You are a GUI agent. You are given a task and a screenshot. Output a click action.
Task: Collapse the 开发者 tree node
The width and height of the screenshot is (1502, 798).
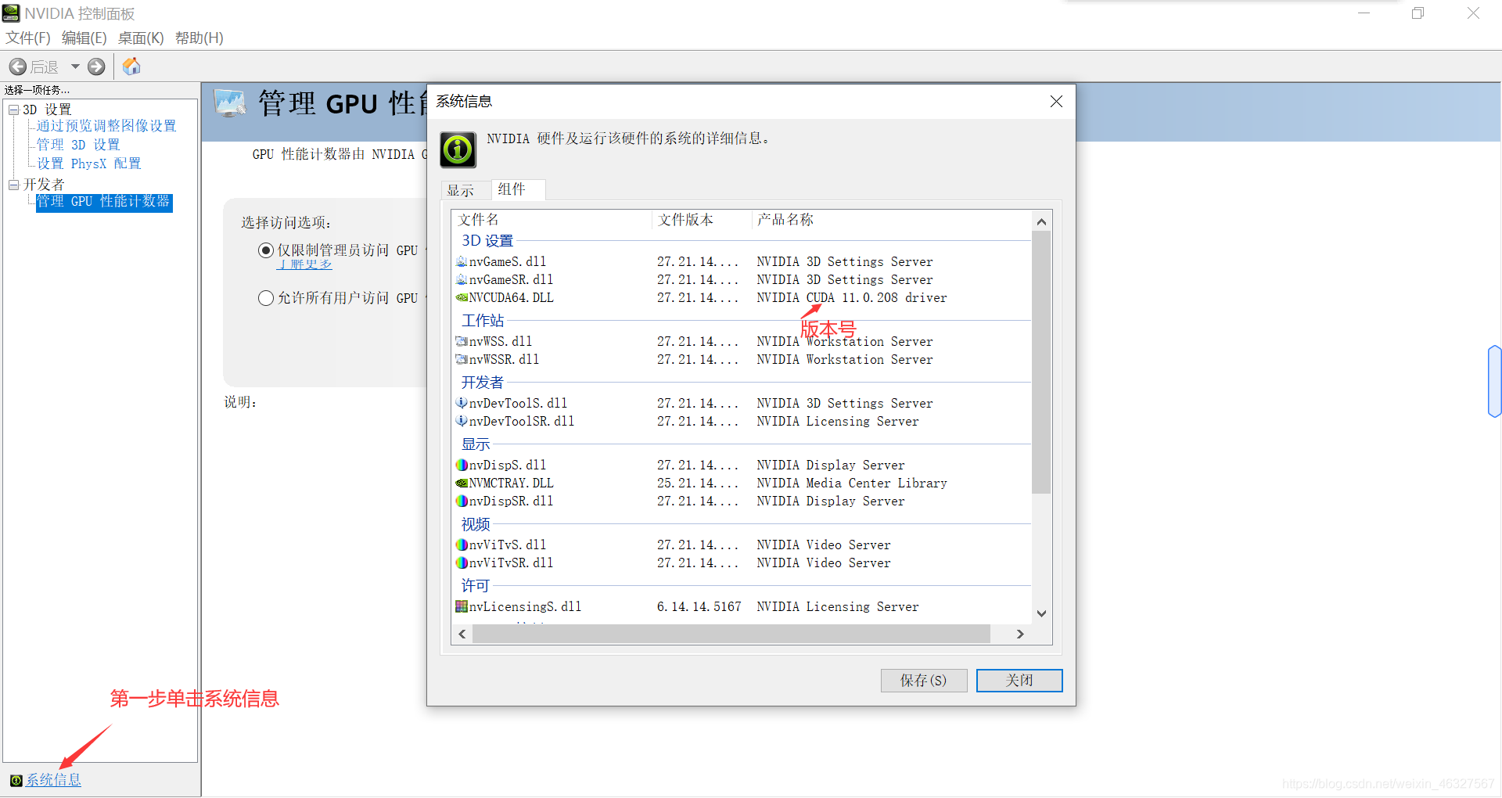pos(13,185)
